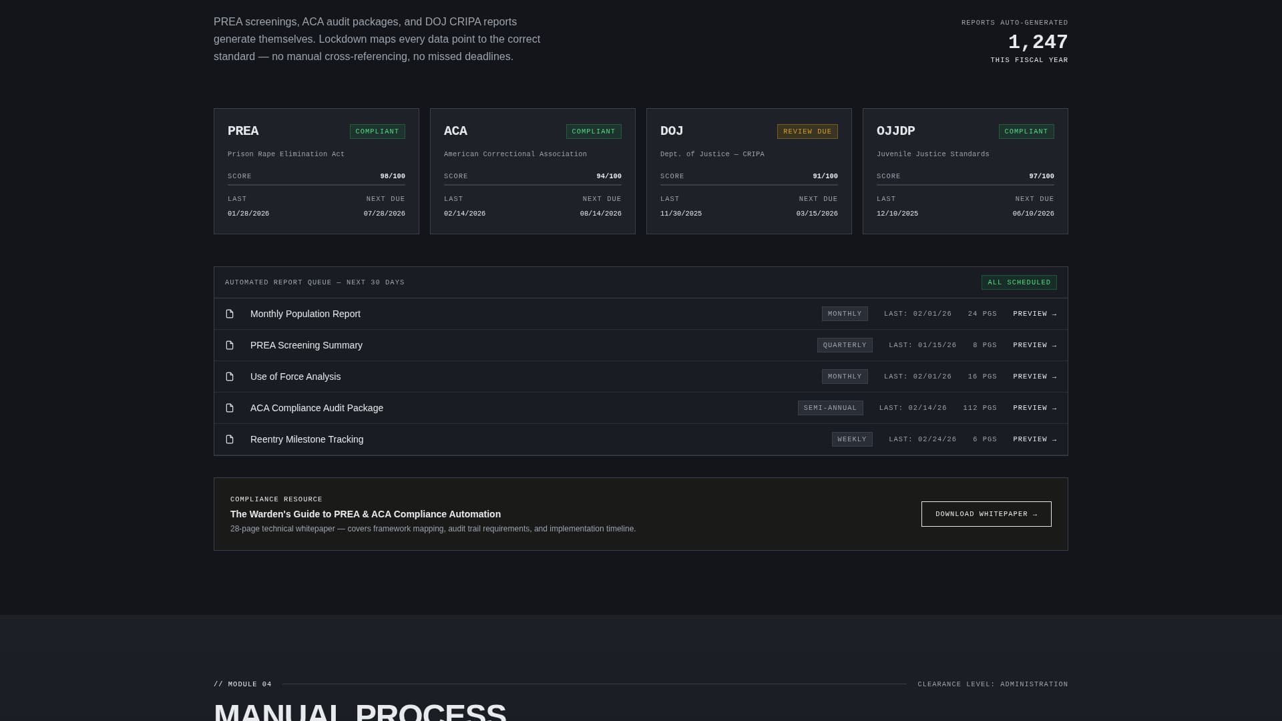Click the Reentry Milestone Tracking document icon
Screen dimensions: 1282x721
click(x=230, y=439)
